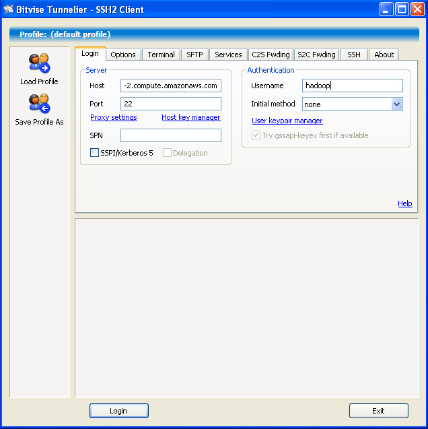Toggle Try gssapi-keyex first if available

[256, 135]
